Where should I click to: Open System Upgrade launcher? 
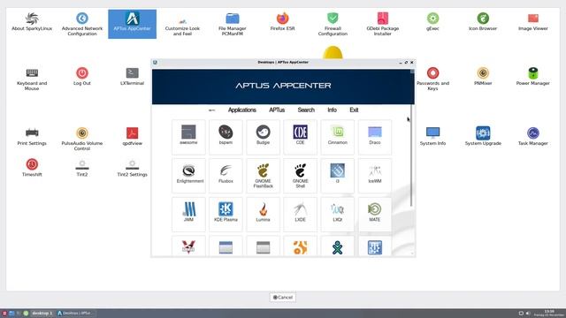pyautogui.click(x=483, y=136)
